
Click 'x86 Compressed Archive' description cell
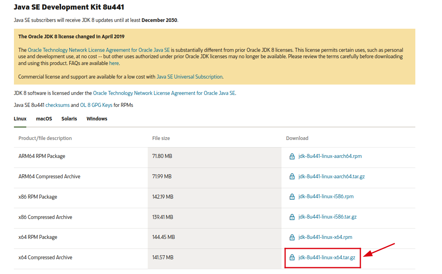coord(80,217)
